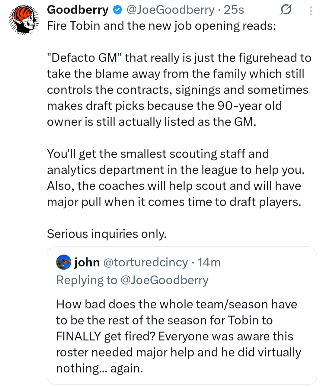
Task: Click the 'smallest scouting staff' paragraph
Action: pyautogui.click(x=175, y=178)
